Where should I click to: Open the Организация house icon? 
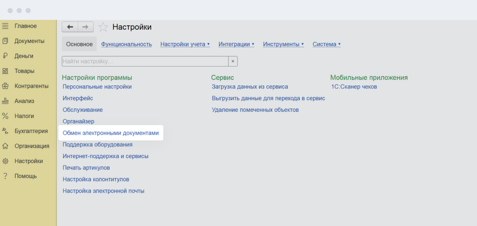click(5, 146)
